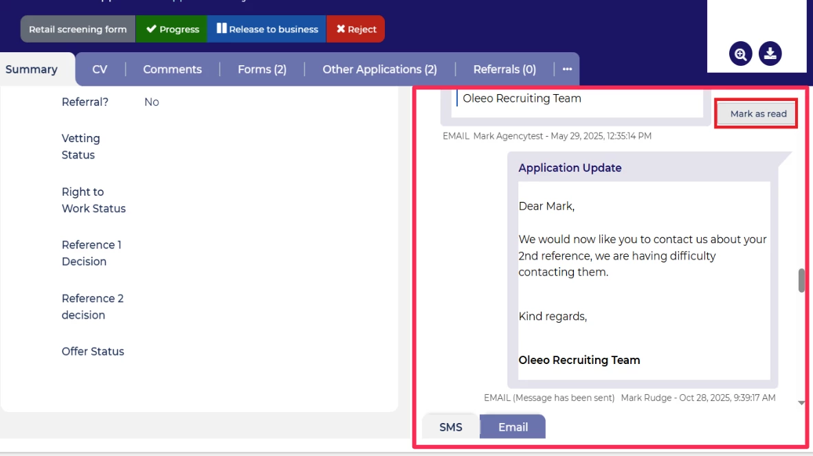Switch to the Summary tab
Viewport: 813px width, 456px height.
tap(32, 69)
